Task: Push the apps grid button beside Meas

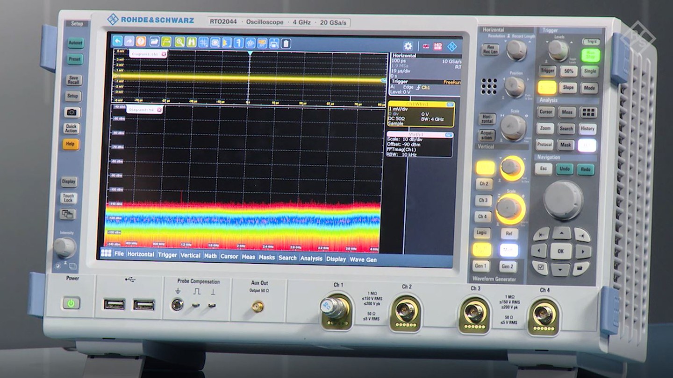Action: [x=588, y=112]
